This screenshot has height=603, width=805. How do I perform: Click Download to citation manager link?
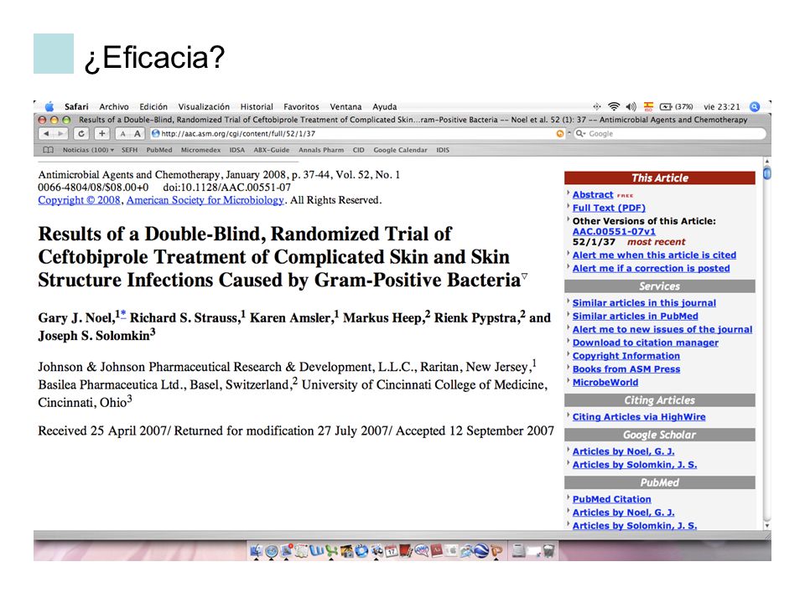point(646,343)
